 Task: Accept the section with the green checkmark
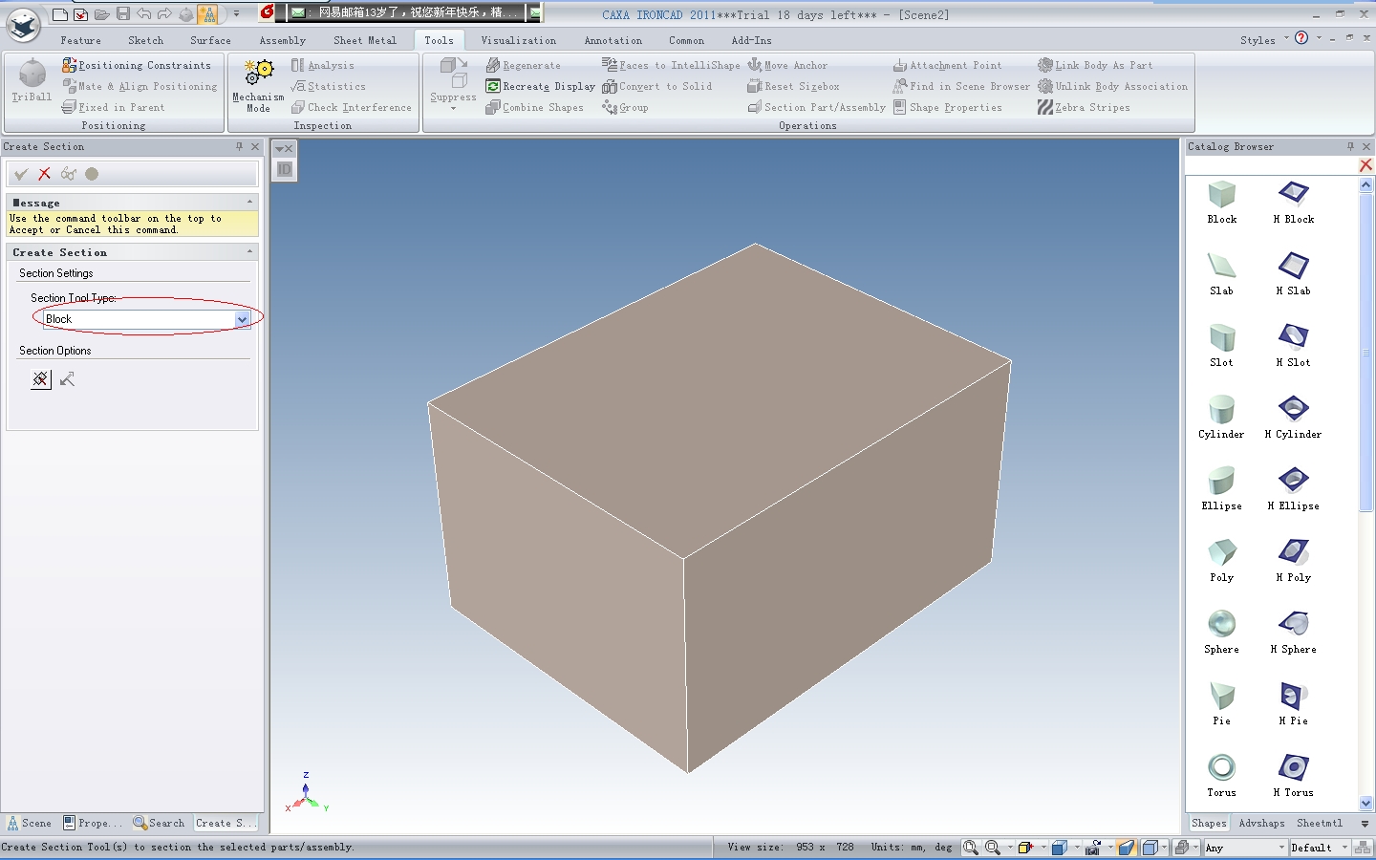click(x=21, y=174)
